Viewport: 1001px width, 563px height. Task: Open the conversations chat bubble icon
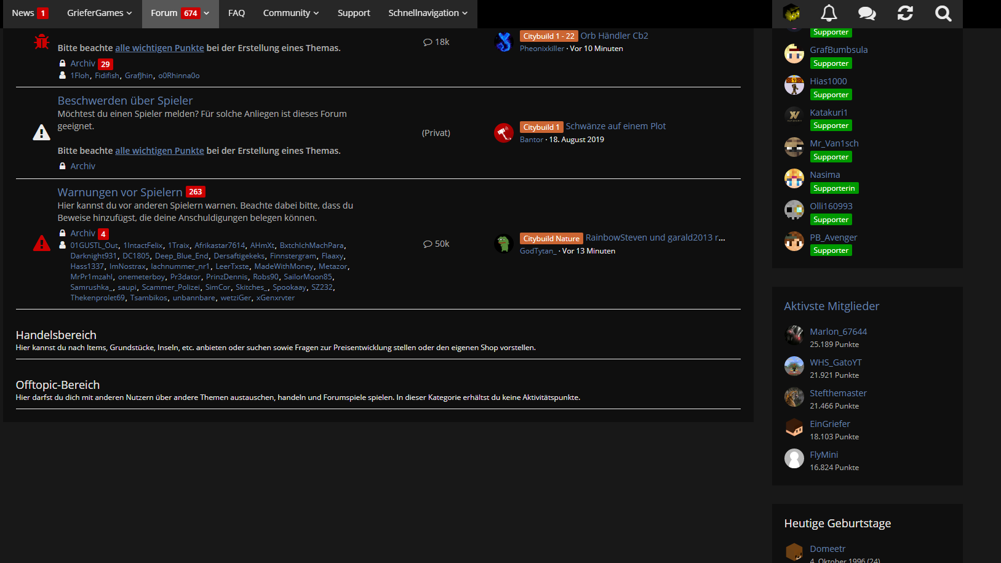pos(867,13)
